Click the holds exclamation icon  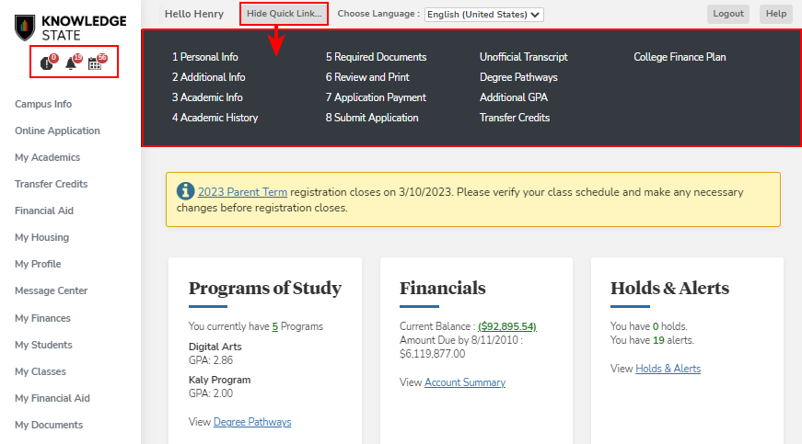[x=47, y=63]
